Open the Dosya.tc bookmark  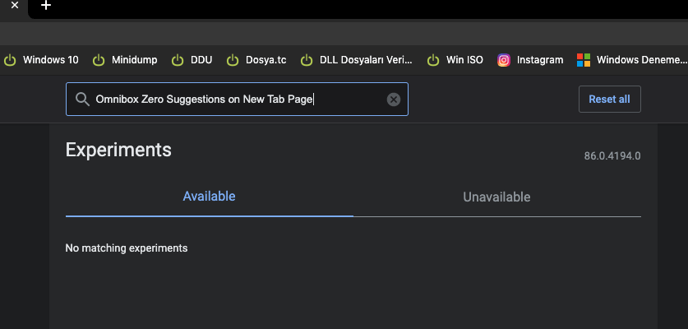256,60
